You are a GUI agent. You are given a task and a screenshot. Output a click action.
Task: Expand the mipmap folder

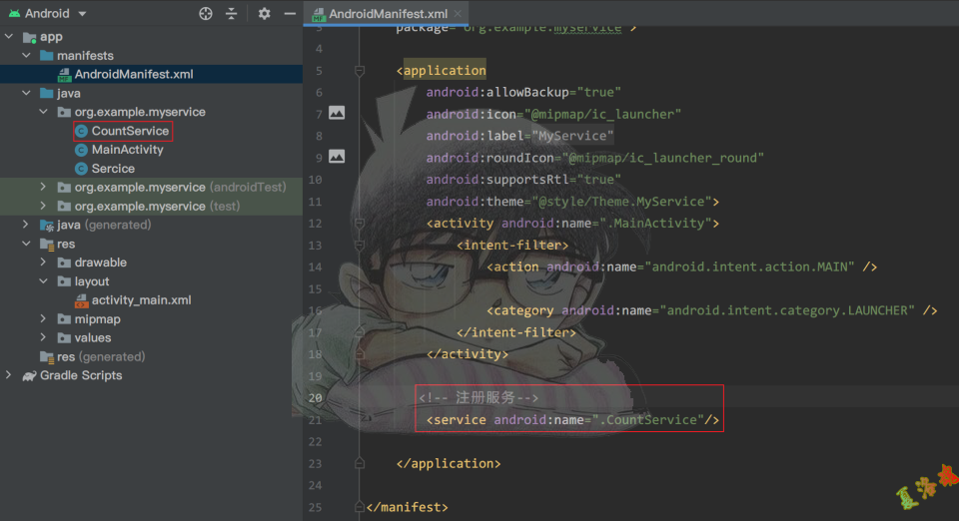pyautogui.click(x=43, y=319)
